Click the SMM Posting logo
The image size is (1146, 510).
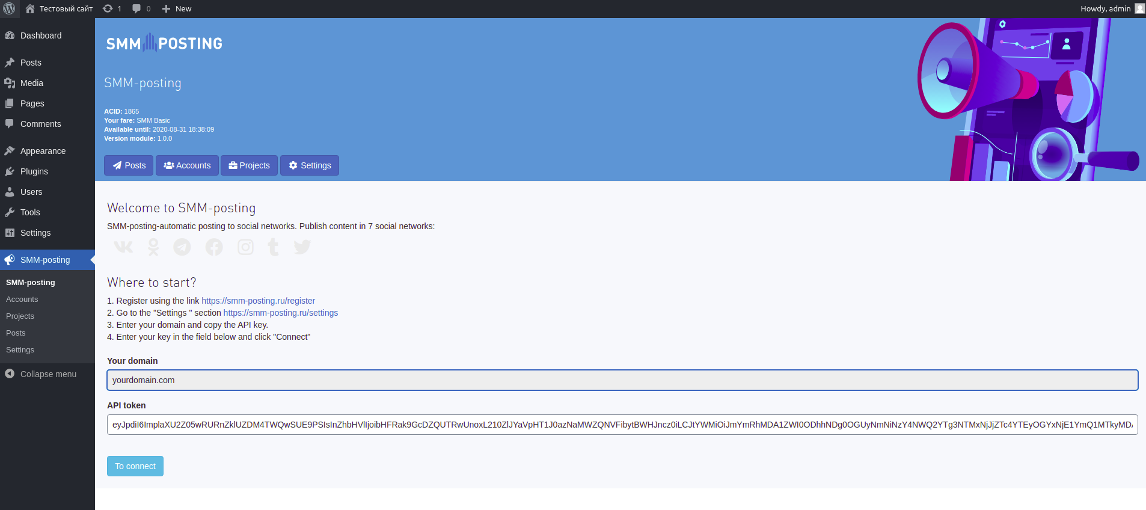click(164, 43)
